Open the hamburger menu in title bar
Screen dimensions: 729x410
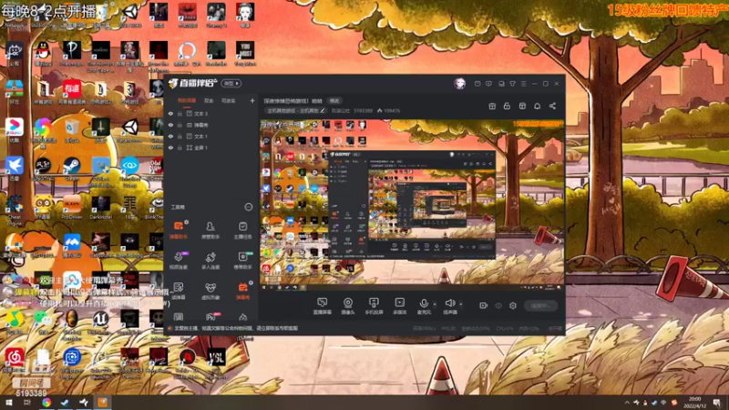click(x=523, y=84)
